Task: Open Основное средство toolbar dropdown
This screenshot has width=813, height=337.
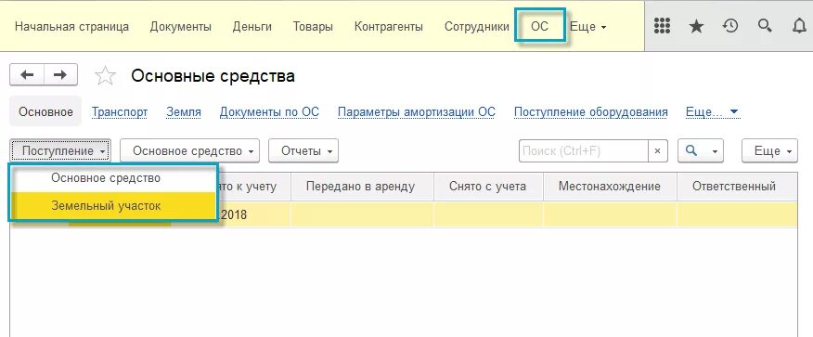Action: (189, 151)
